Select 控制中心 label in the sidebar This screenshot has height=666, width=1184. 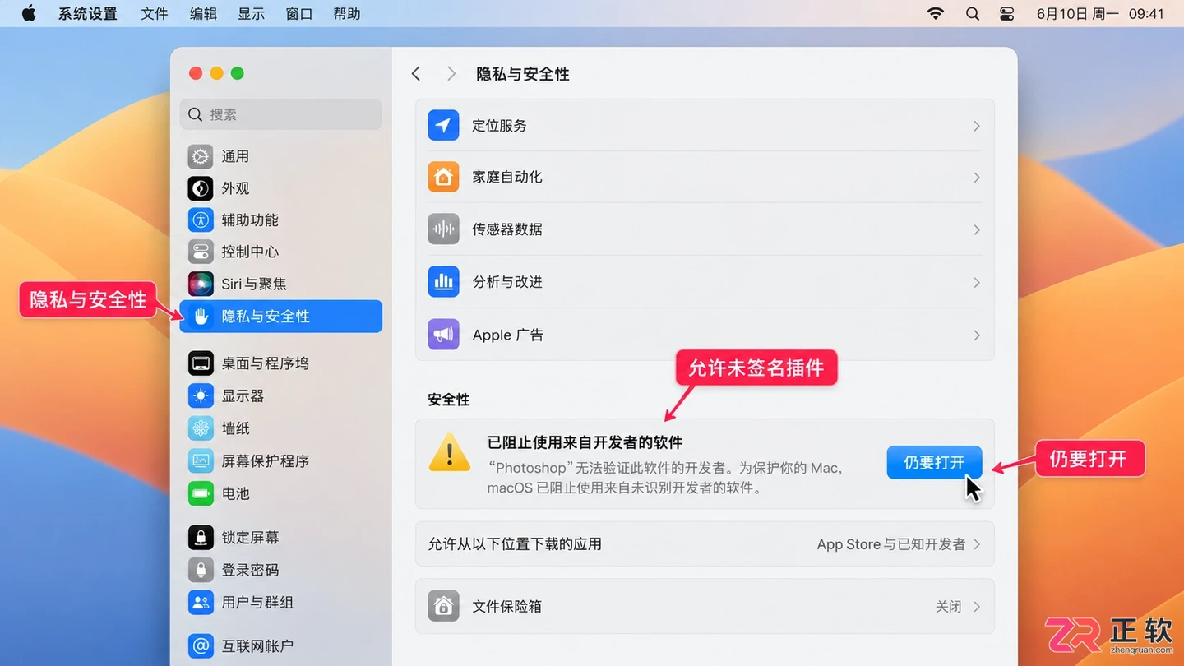250,252
